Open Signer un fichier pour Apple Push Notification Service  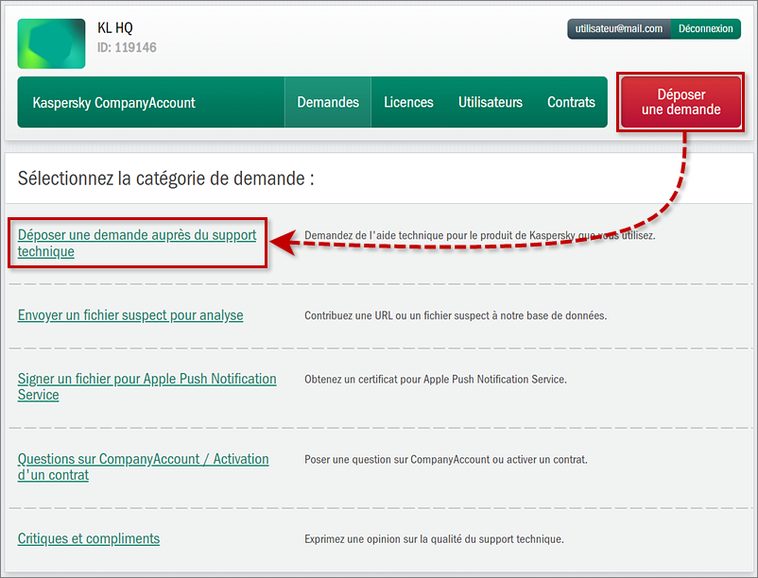(146, 386)
